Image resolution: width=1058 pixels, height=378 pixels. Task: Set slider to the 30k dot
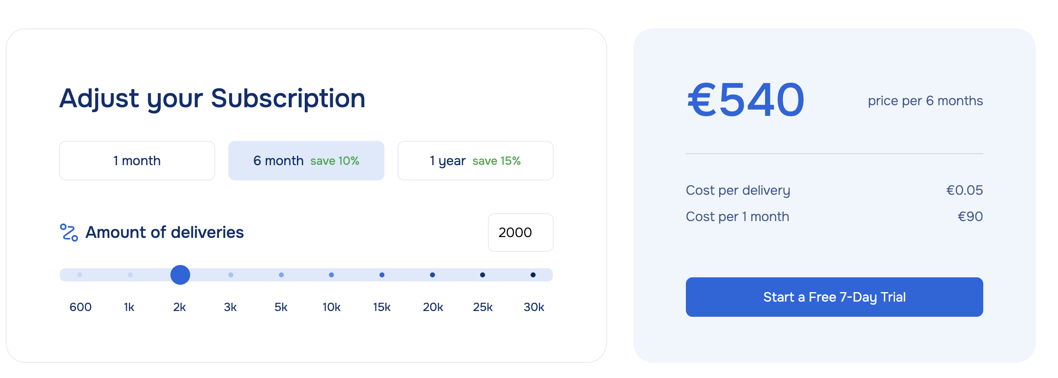pos(533,275)
